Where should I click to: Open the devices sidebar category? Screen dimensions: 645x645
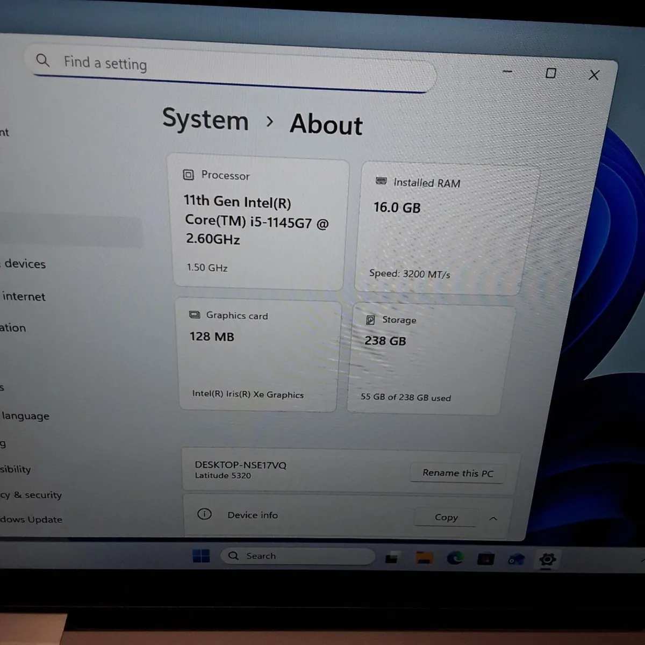coord(25,264)
